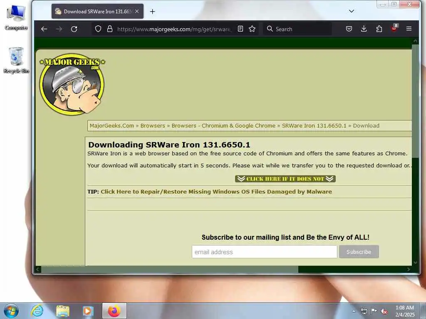The width and height of the screenshot is (426, 319).
Task: Reload the current page
Action: 74,29
